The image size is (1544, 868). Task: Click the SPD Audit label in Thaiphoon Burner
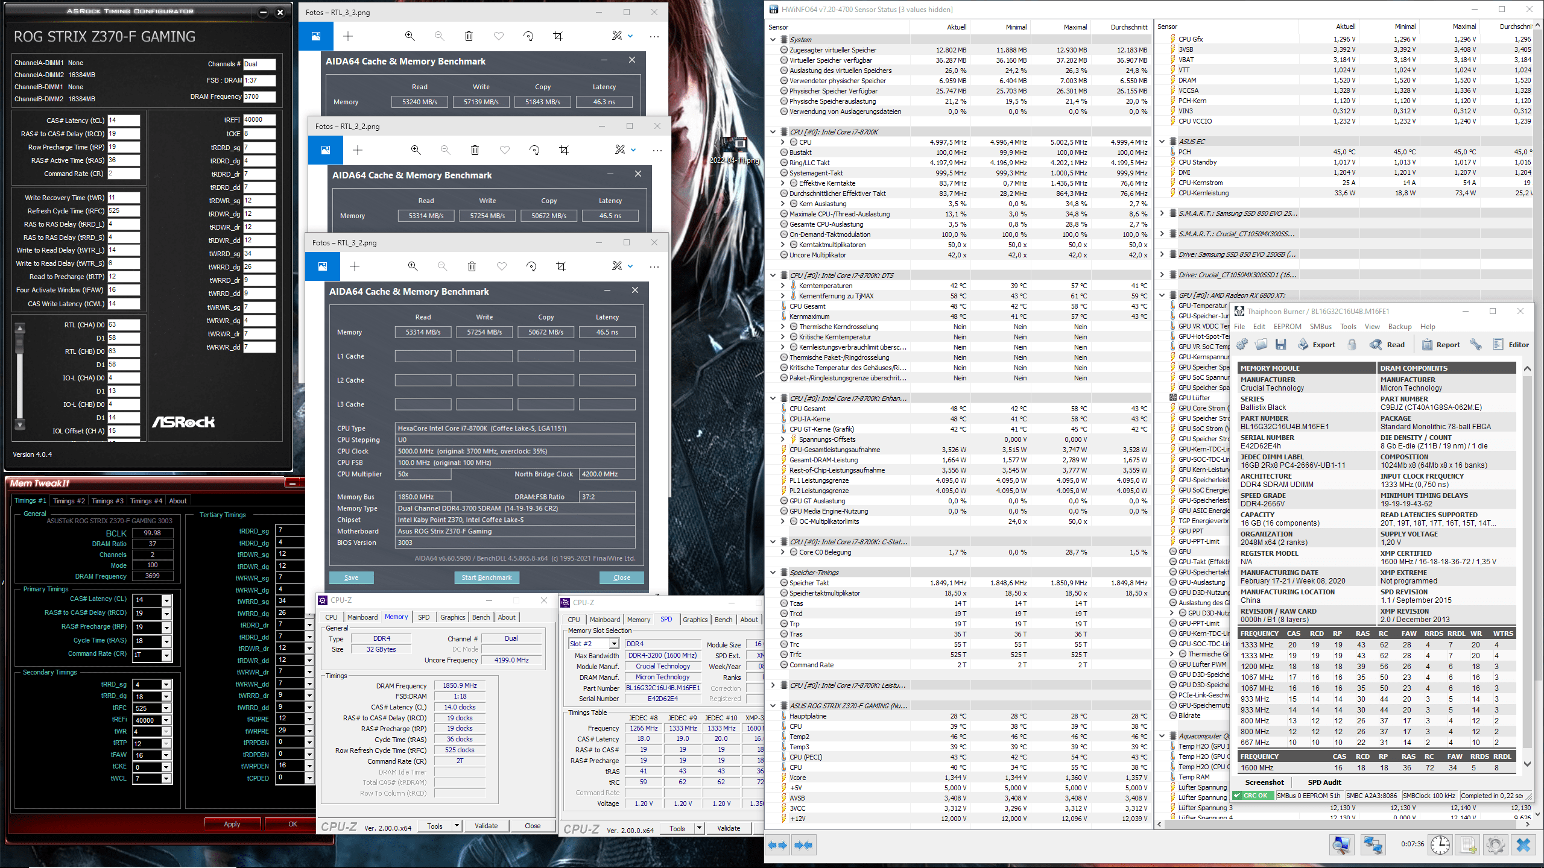(1324, 782)
